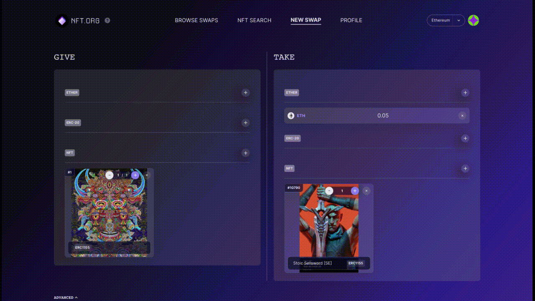Open the help question mark icon
Image resolution: width=535 pixels, height=301 pixels.
click(107, 20)
